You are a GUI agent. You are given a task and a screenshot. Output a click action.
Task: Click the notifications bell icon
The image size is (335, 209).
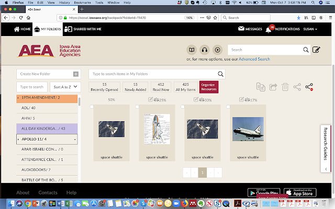269,30
